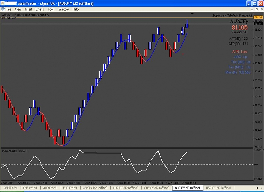Image resolution: width=264 pixels, height=192 pixels.
Task: Click the Mom(4): 100.552 text
Action: click(x=238, y=72)
